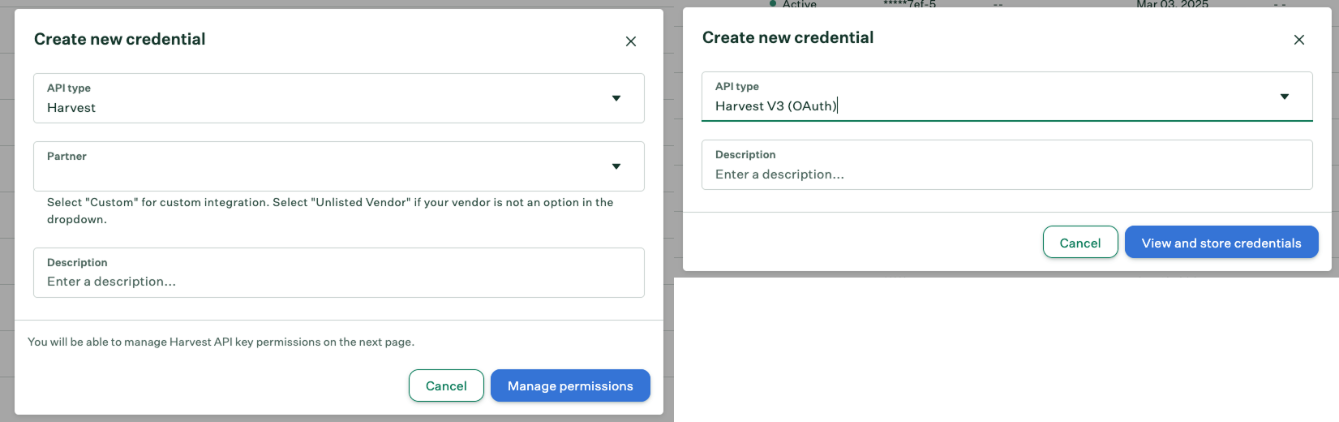Click the Harvest API key permissions note
1339x422 pixels.
coord(221,342)
